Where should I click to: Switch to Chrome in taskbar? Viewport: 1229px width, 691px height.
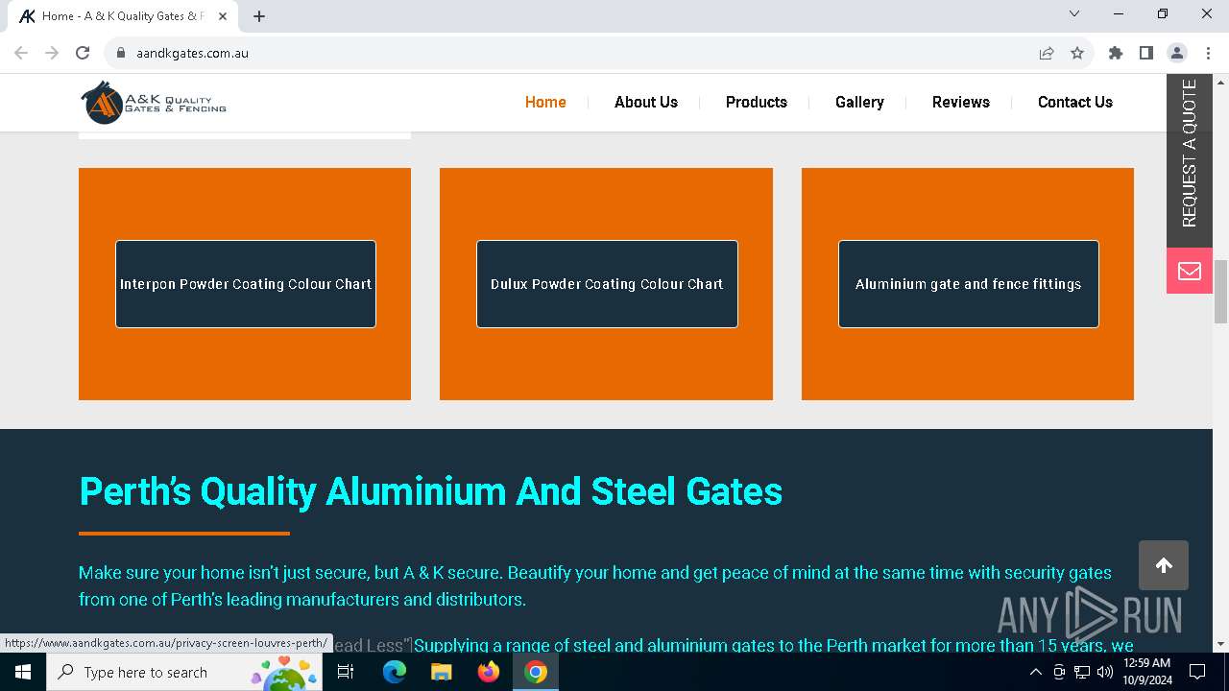coord(536,672)
